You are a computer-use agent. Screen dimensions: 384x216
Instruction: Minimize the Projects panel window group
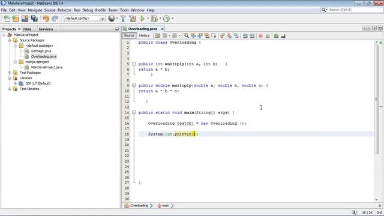tap(117, 29)
